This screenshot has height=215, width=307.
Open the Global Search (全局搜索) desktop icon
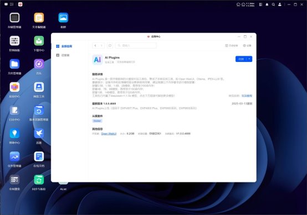(14, 180)
